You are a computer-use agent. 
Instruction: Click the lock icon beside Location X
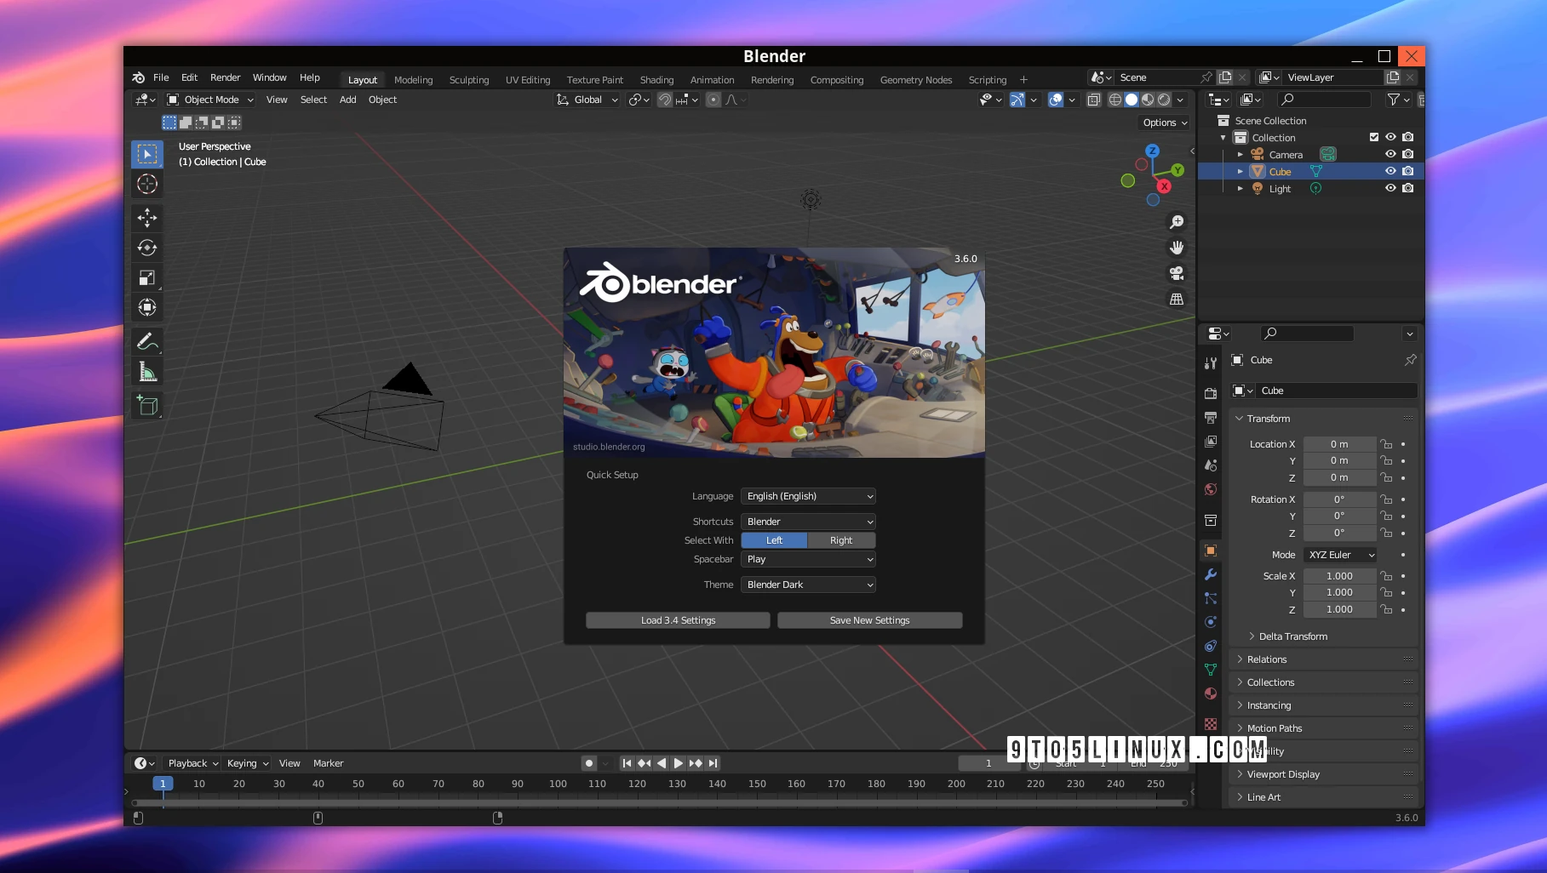point(1386,443)
